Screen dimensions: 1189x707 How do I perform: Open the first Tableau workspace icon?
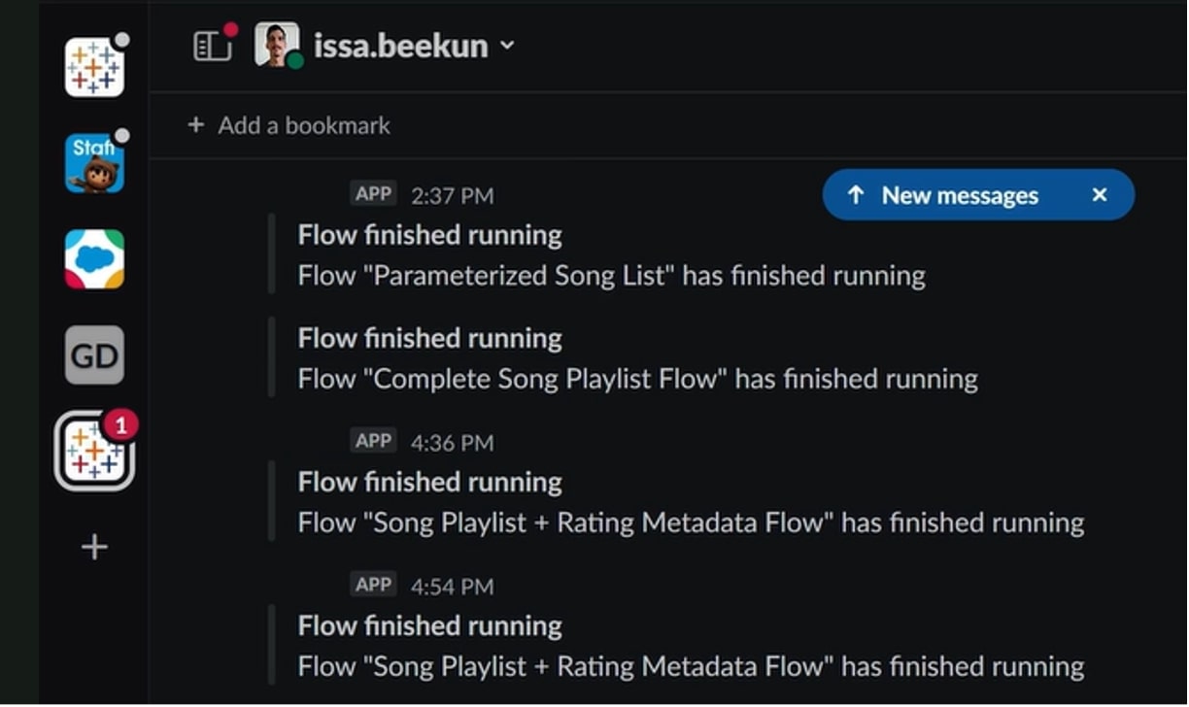coord(94,67)
